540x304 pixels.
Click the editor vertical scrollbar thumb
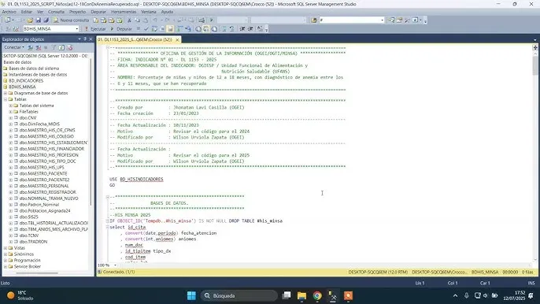coord(534,66)
